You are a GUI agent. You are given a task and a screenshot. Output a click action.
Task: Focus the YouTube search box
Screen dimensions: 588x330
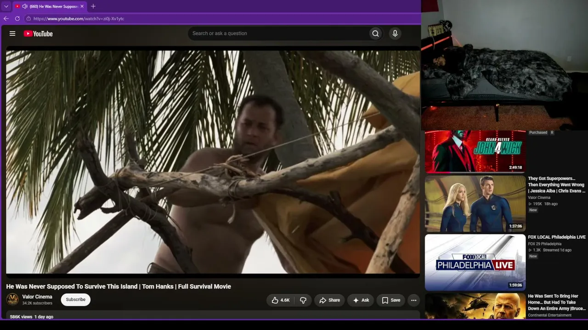coord(278,33)
